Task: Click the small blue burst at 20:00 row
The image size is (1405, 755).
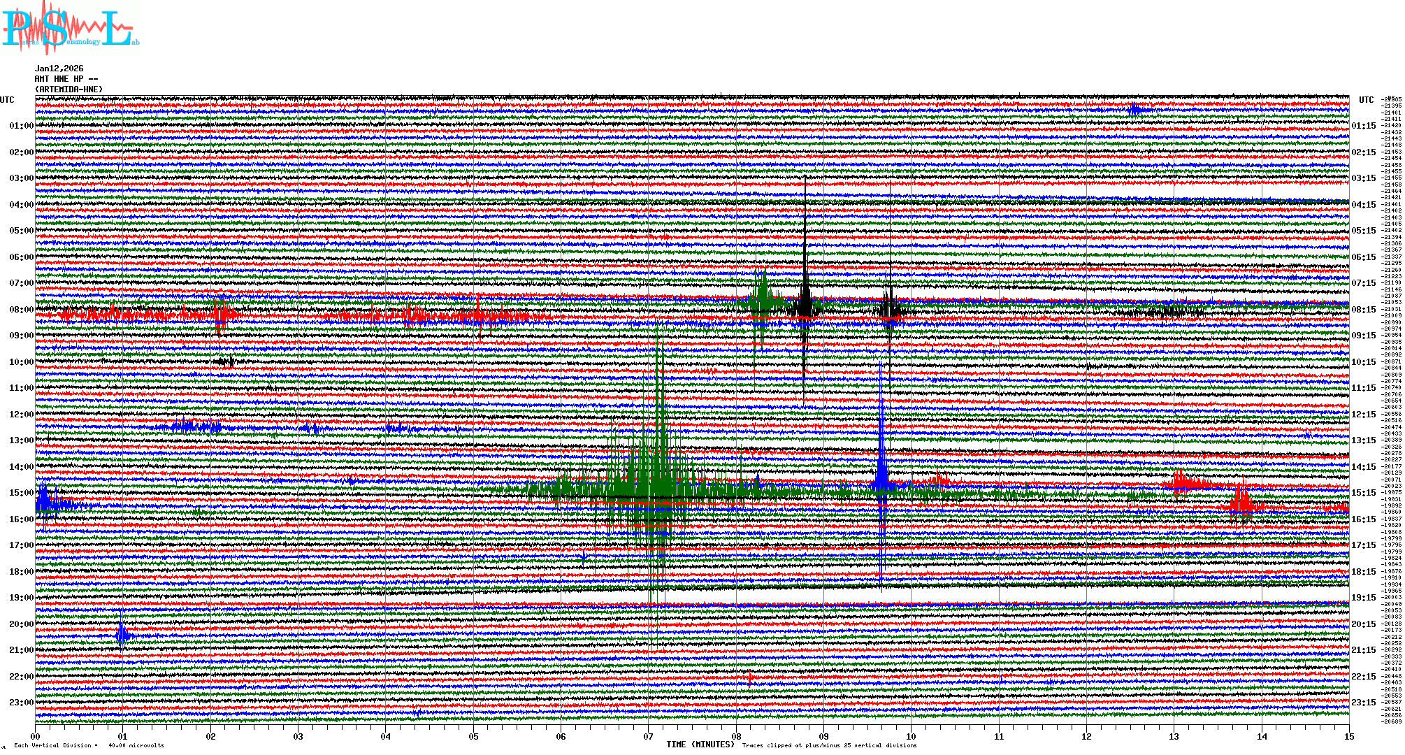Action: (x=122, y=634)
